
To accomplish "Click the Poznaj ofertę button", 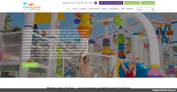I will [30, 65].
